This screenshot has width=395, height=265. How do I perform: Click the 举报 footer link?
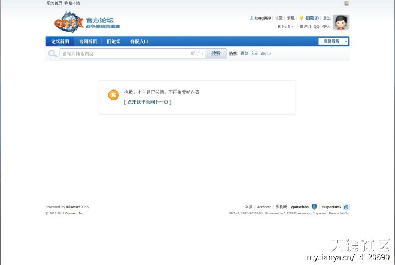pyautogui.click(x=248, y=207)
